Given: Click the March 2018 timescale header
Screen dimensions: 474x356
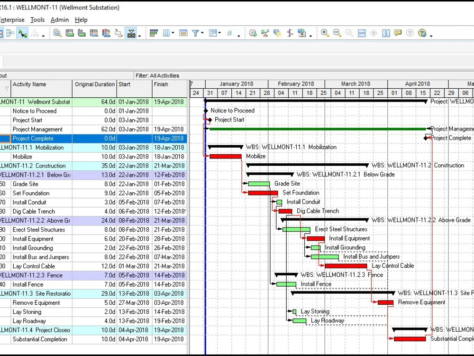Looking at the screenshot, I should click(x=356, y=84).
